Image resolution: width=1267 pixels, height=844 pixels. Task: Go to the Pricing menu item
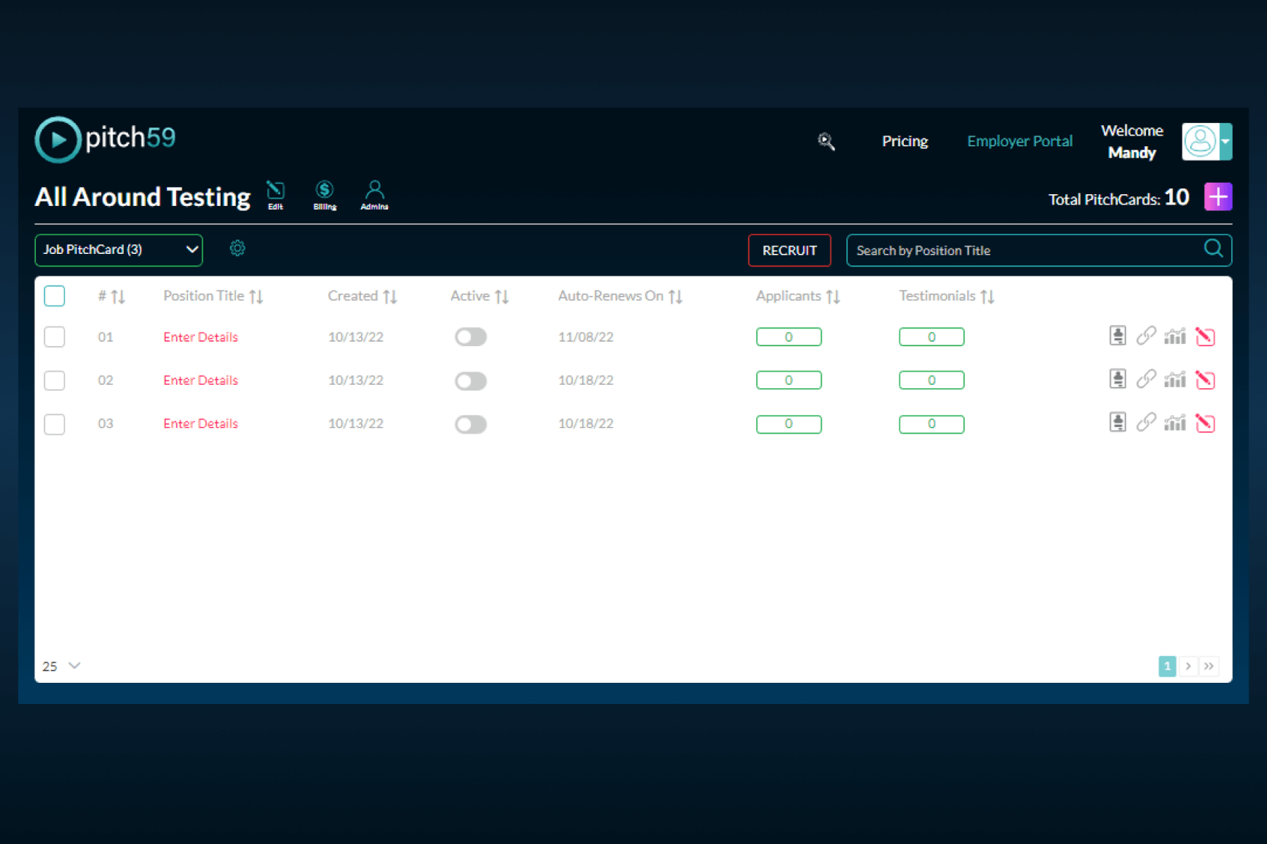point(904,141)
